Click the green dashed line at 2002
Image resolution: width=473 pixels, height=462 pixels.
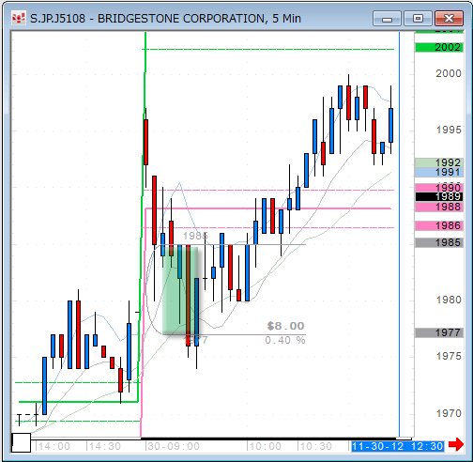click(x=268, y=49)
